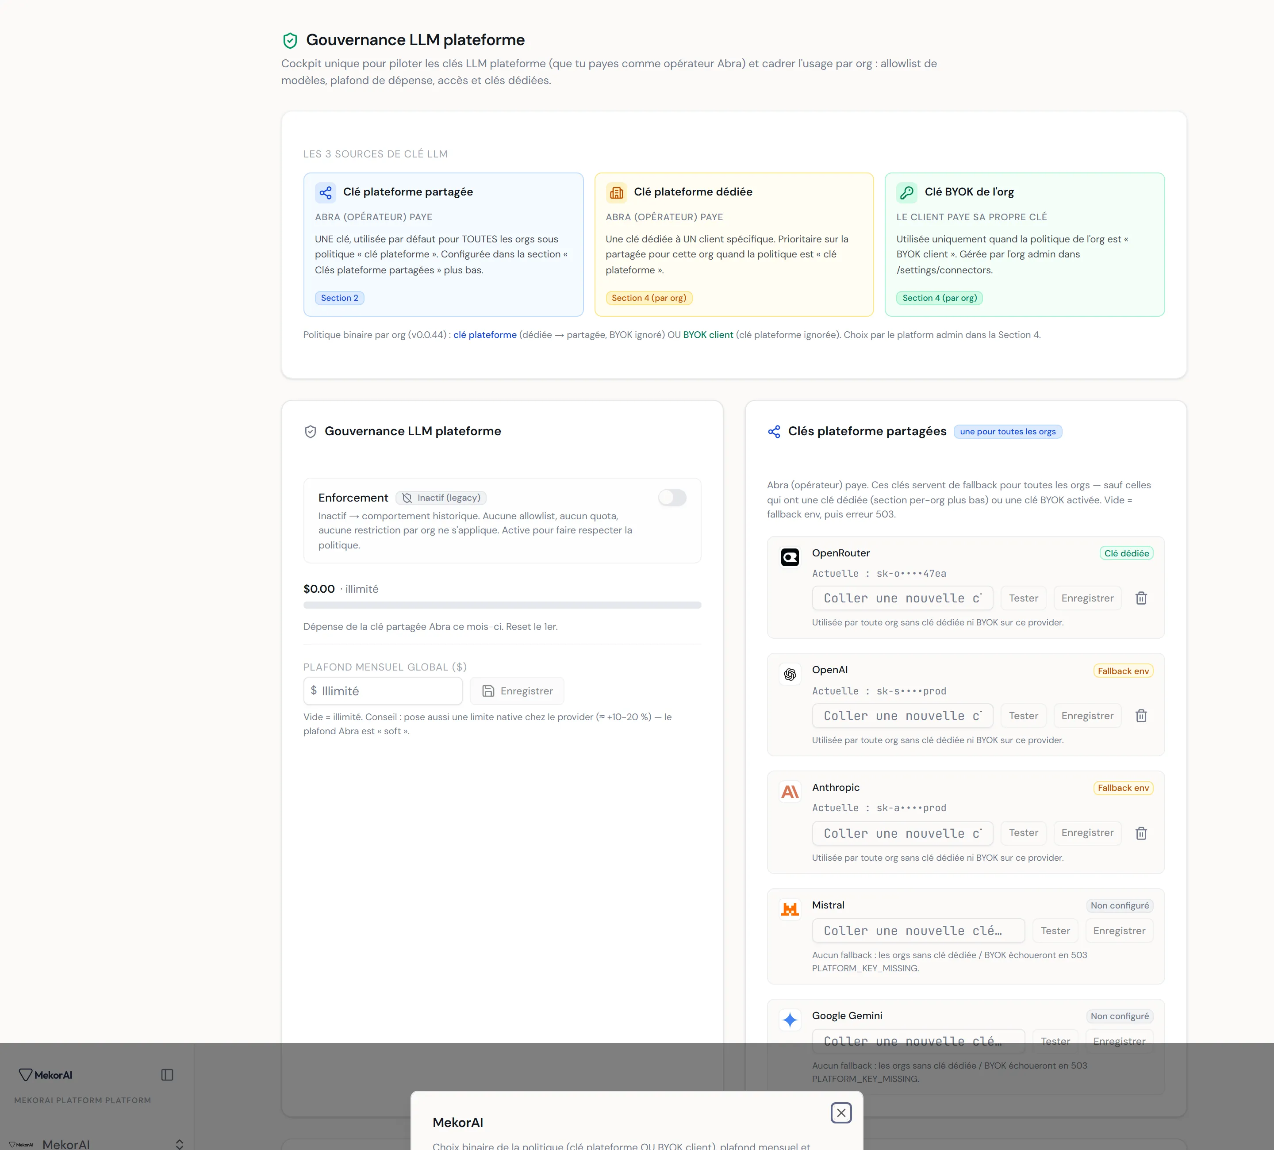1274x1150 pixels.
Task: Click the Non configuré badge on Google Gemini
Action: pos(1119,1016)
